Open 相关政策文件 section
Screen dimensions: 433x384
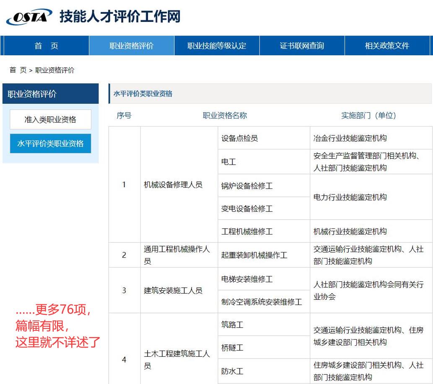[387, 46]
